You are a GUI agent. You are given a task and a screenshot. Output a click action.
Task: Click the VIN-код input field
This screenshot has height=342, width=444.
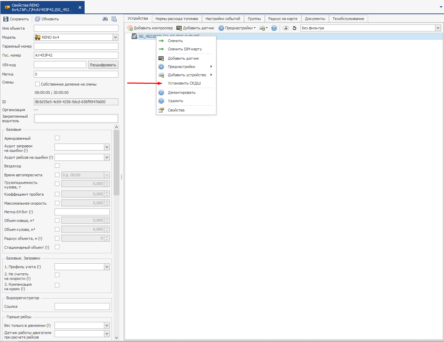coord(60,65)
